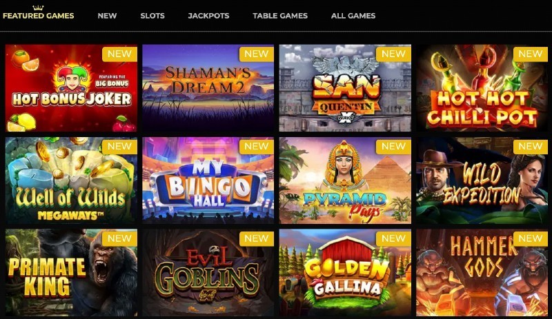Open the Hammer Gods game

[x=482, y=273]
